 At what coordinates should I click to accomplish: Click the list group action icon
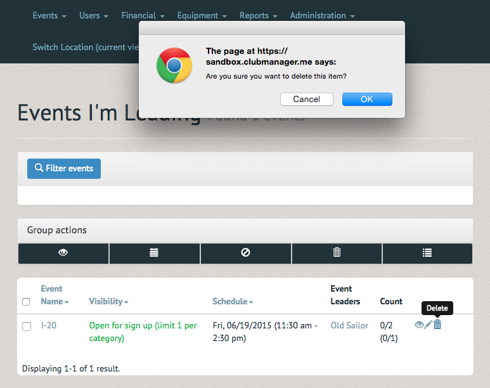[x=427, y=253]
